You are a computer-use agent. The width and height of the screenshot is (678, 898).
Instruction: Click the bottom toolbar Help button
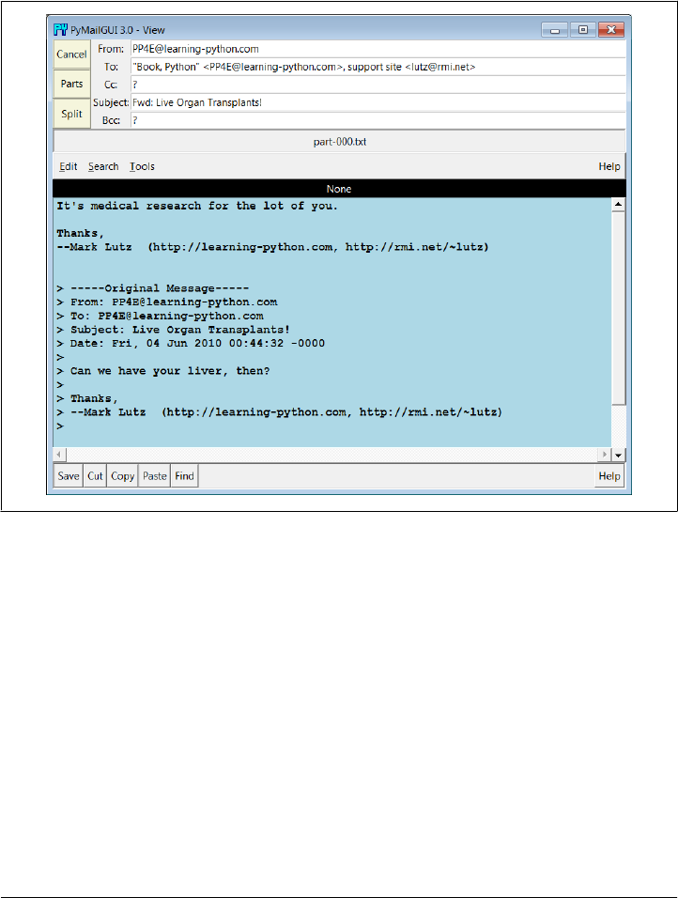click(x=609, y=476)
